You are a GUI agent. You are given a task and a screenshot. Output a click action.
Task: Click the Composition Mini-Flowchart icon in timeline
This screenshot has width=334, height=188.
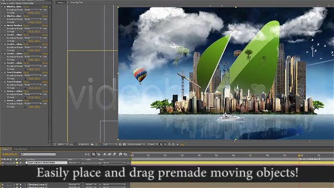pos(87,154)
